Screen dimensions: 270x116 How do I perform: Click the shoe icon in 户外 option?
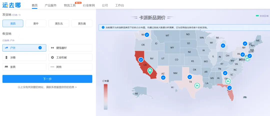click(x=6, y=48)
